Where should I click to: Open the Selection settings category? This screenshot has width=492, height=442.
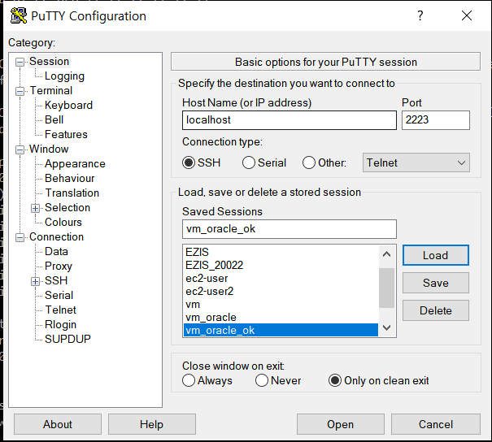[x=67, y=207]
